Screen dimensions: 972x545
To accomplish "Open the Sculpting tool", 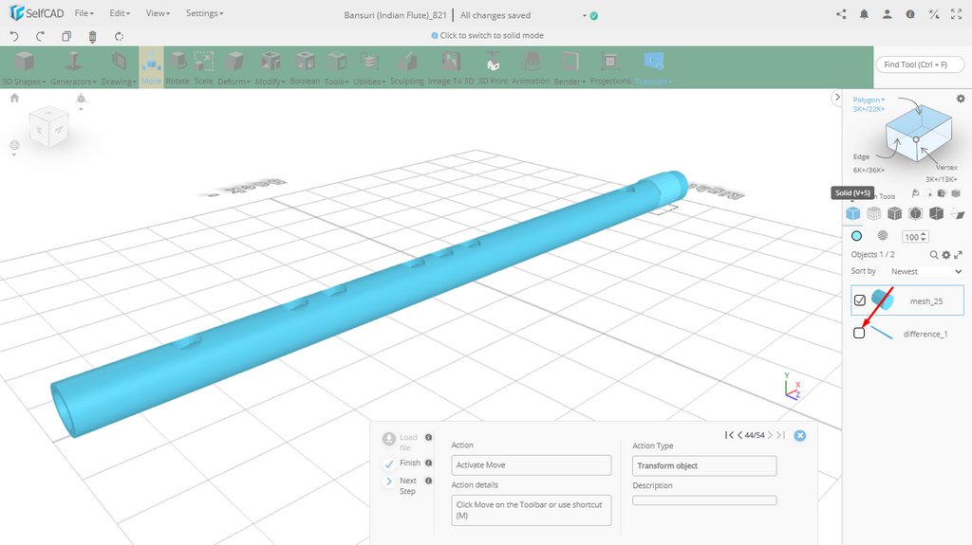I will [x=407, y=66].
